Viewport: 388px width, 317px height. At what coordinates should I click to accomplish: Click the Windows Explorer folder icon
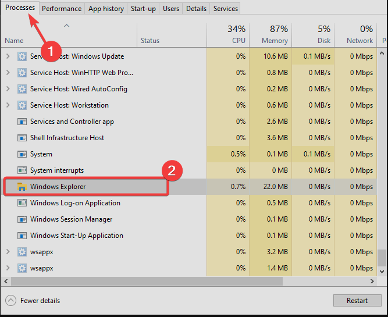point(22,187)
